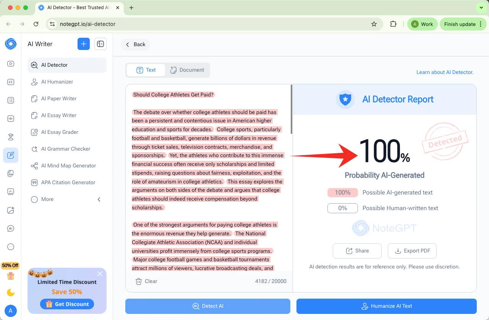Image resolution: width=489 pixels, height=320 pixels.
Task: Bookmark this page with star icon
Action: pos(374,24)
